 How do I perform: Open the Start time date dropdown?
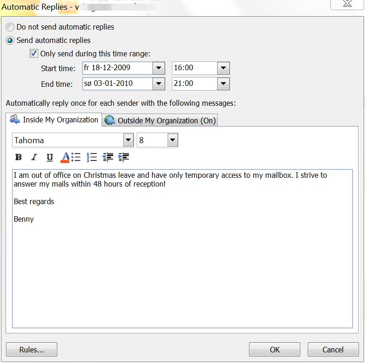click(x=158, y=68)
